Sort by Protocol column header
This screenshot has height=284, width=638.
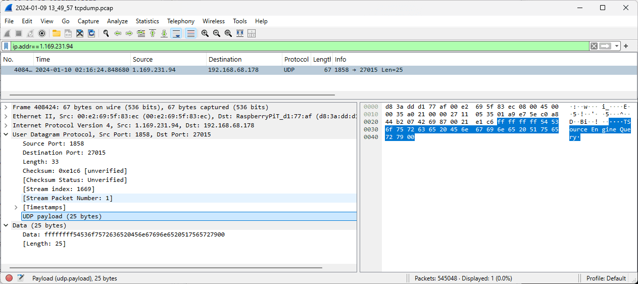[297, 60]
